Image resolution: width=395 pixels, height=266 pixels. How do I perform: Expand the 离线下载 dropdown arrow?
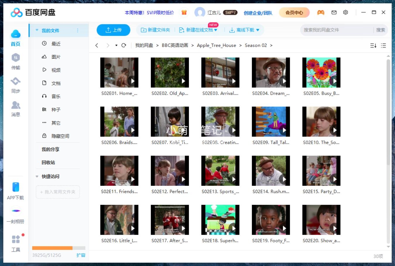point(257,30)
